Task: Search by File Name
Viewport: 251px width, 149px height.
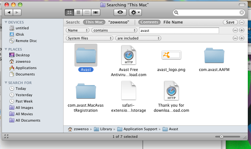Action: click(x=173, y=22)
